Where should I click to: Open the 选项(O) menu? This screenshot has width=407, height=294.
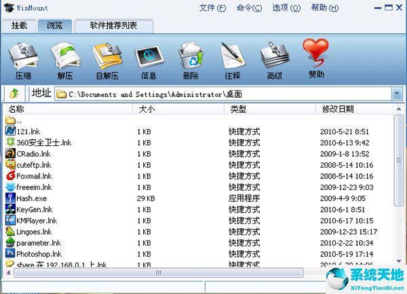(x=286, y=7)
